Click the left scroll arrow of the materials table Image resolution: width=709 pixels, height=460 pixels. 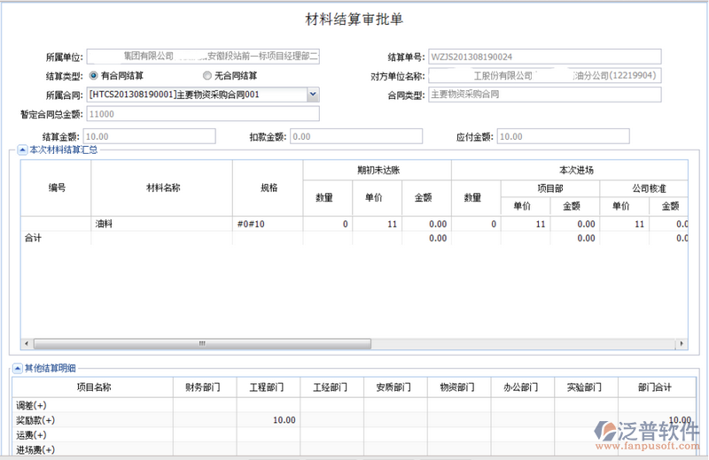tap(26, 342)
